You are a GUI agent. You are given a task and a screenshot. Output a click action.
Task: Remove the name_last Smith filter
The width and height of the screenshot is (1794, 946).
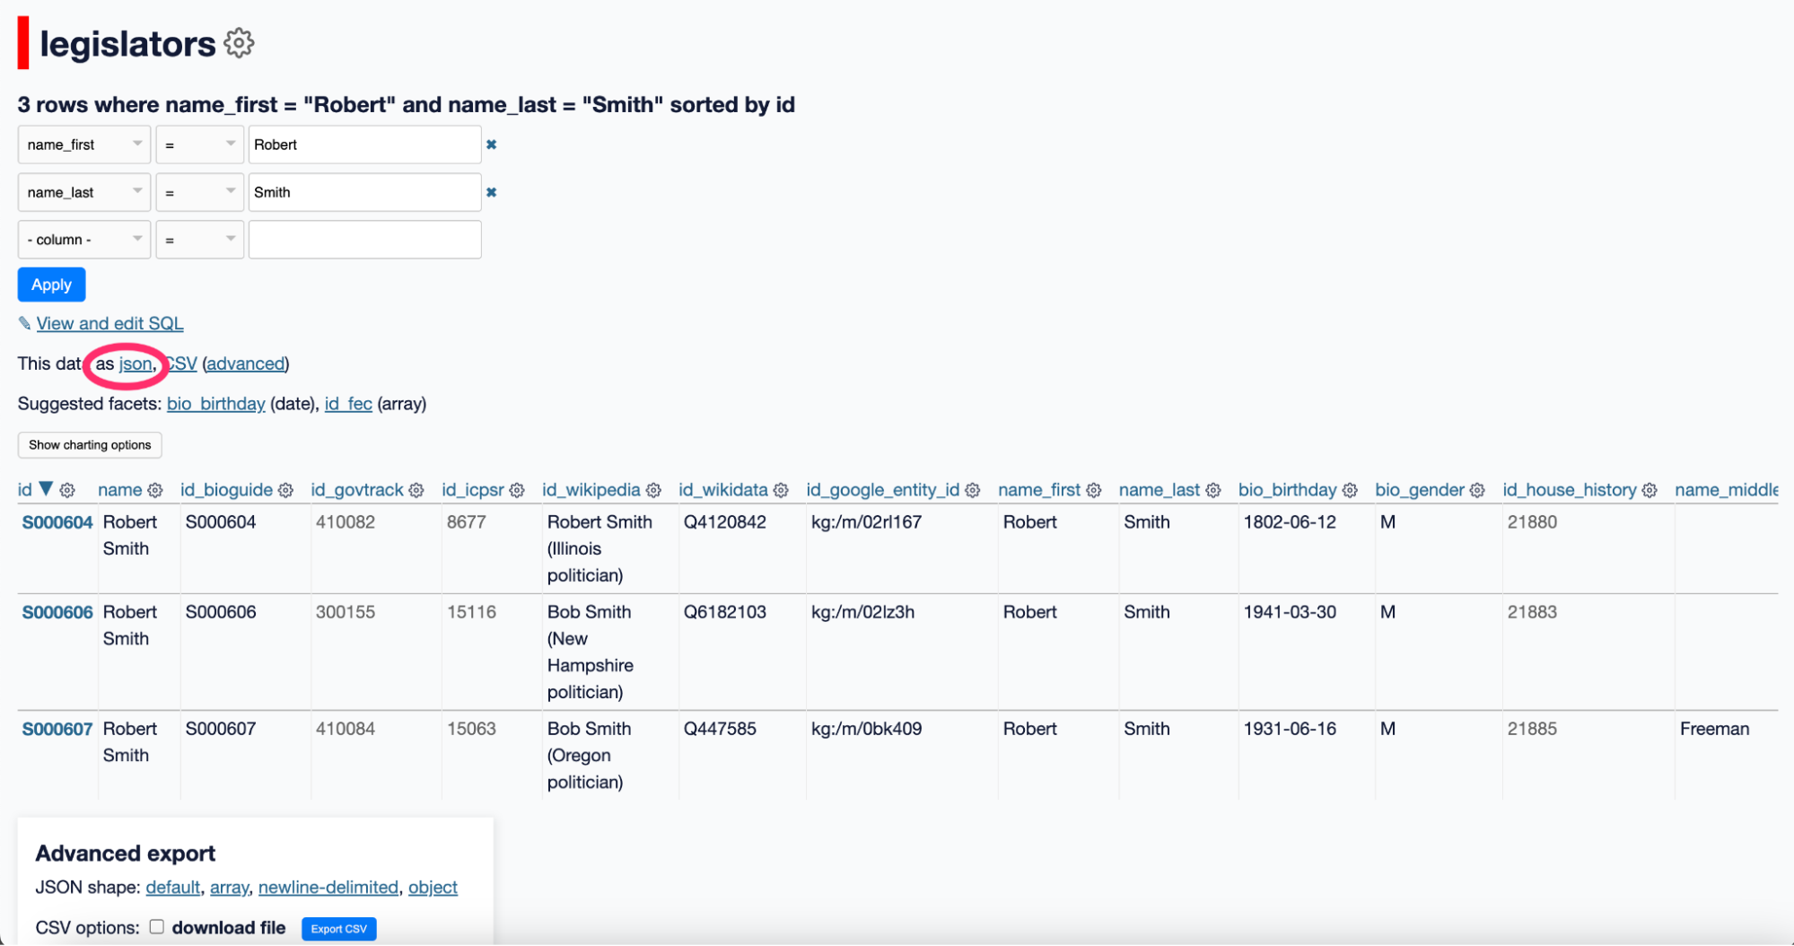[x=491, y=192]
